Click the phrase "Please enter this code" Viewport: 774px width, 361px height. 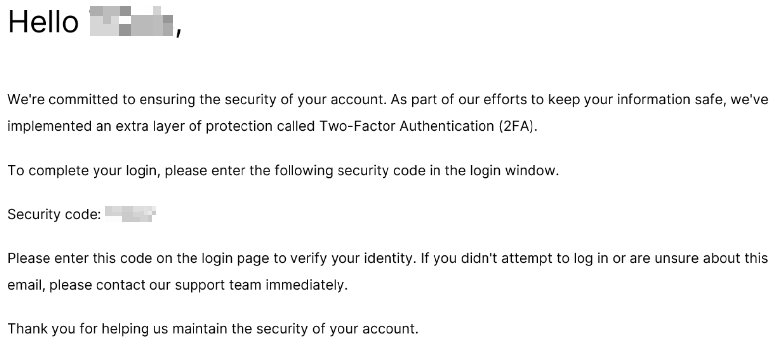81,259
